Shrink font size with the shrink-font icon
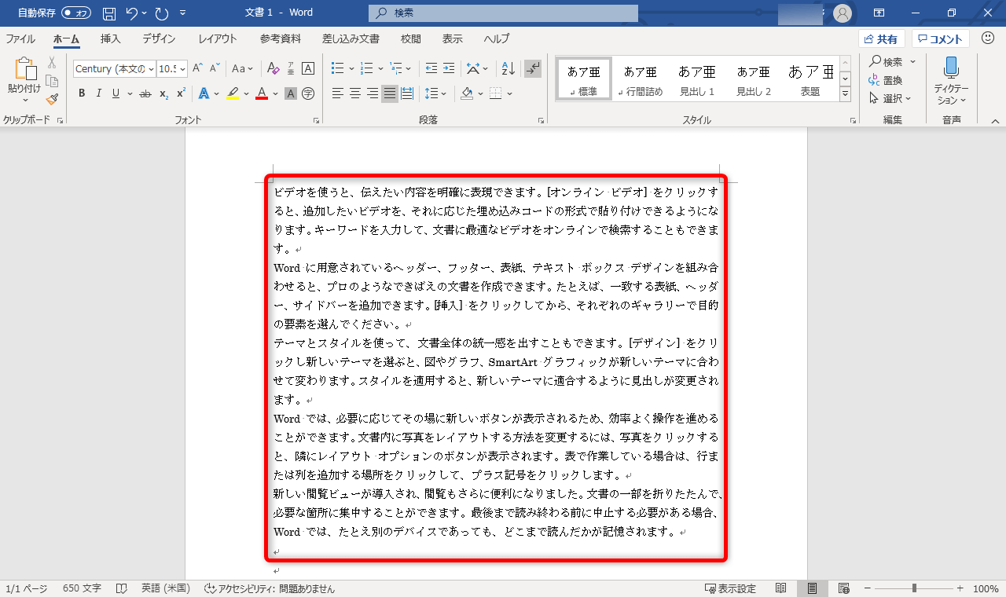The image size is (1006, 597). click(x=215, y=68)
